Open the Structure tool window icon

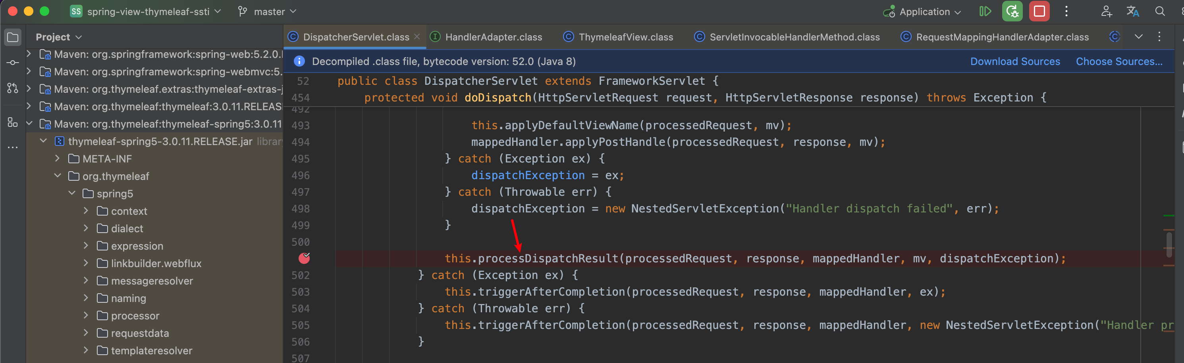(13, 122)
